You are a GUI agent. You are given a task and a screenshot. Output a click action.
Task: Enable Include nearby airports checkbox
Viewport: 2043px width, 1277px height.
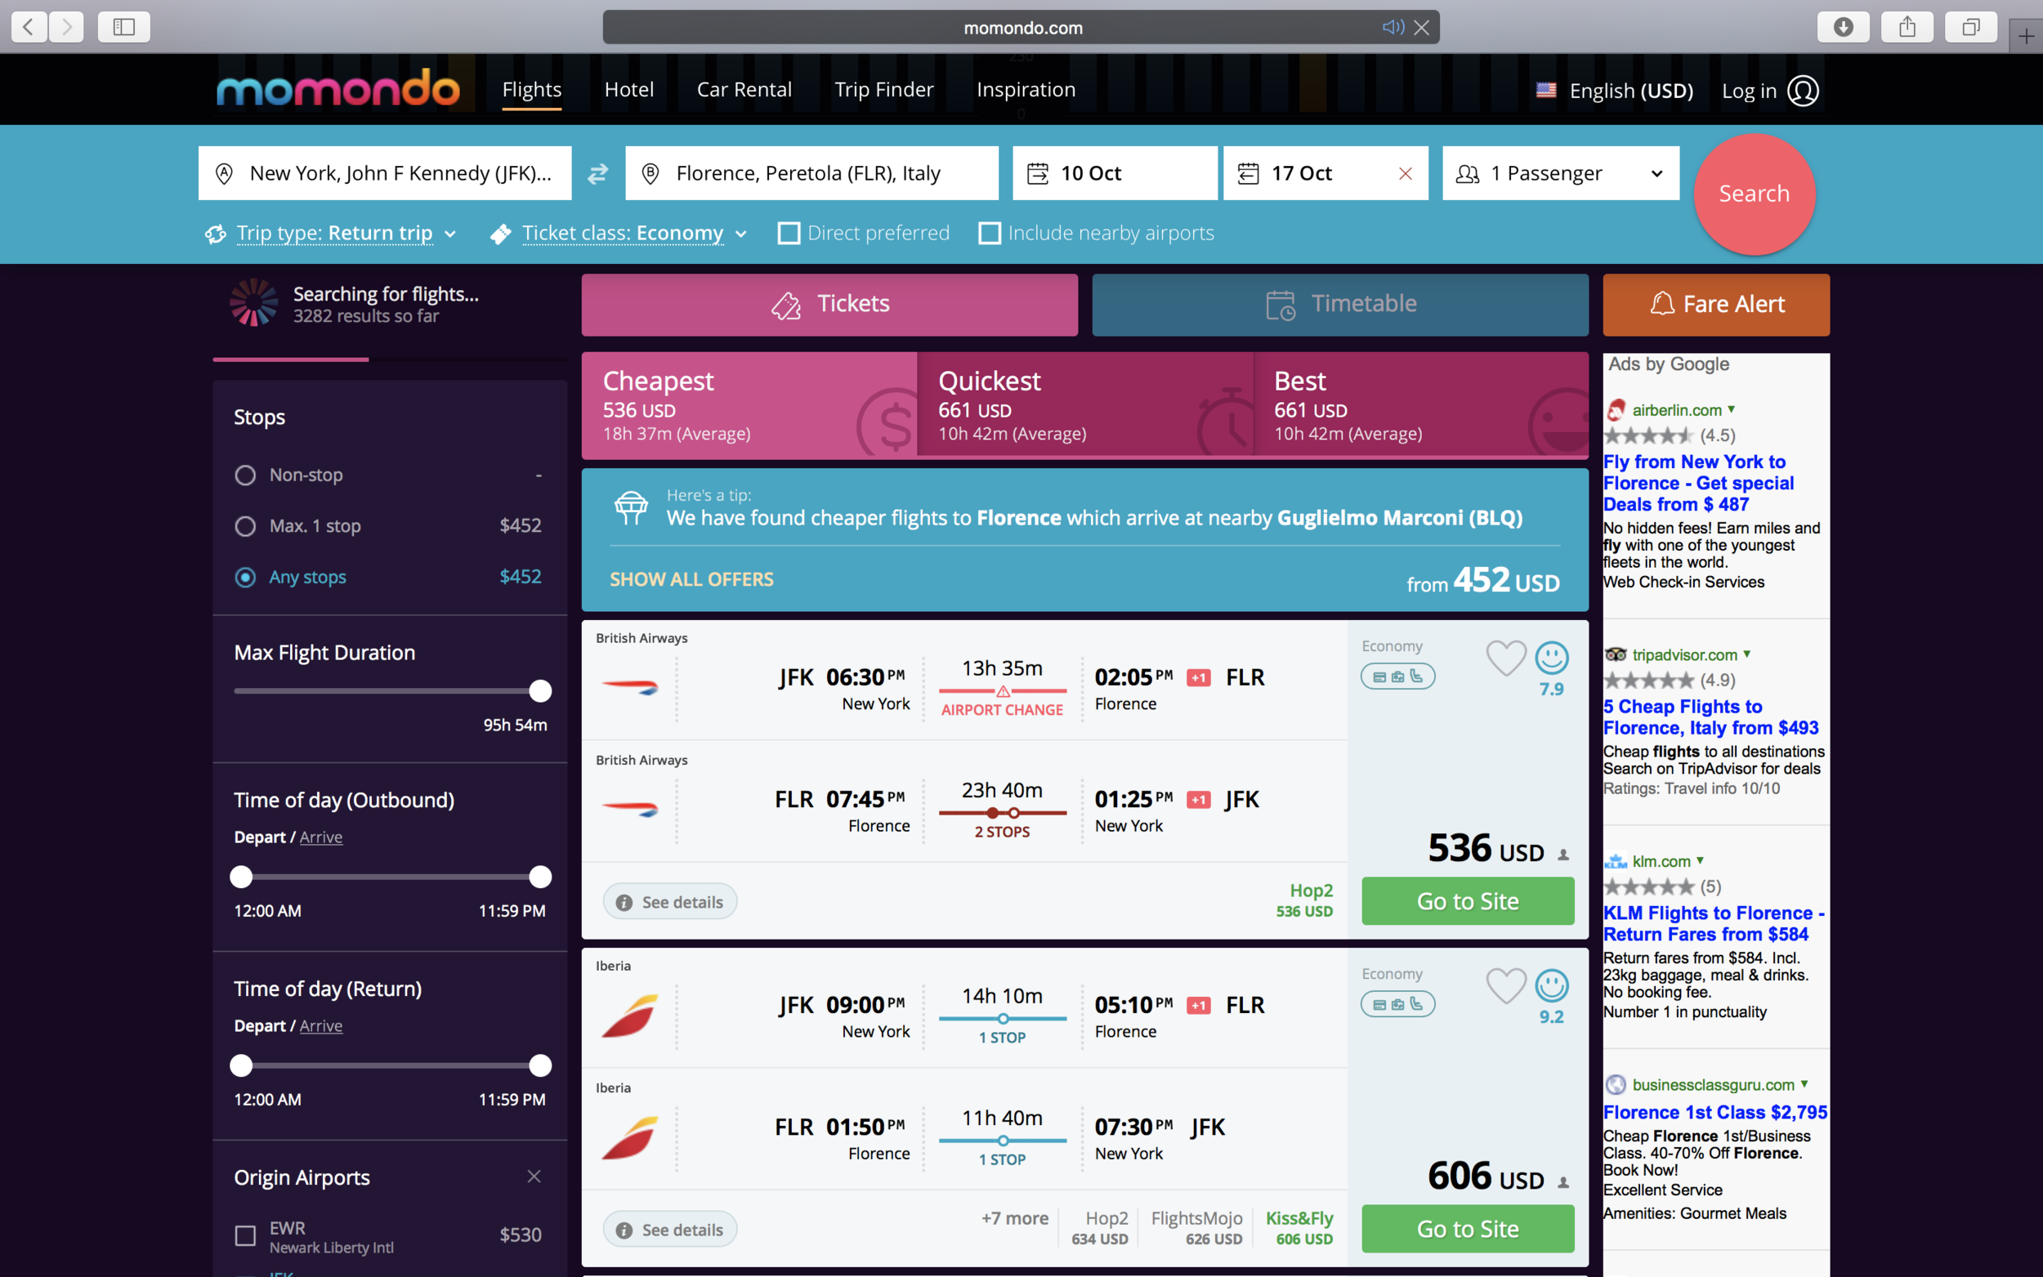[x=990, y=233]
